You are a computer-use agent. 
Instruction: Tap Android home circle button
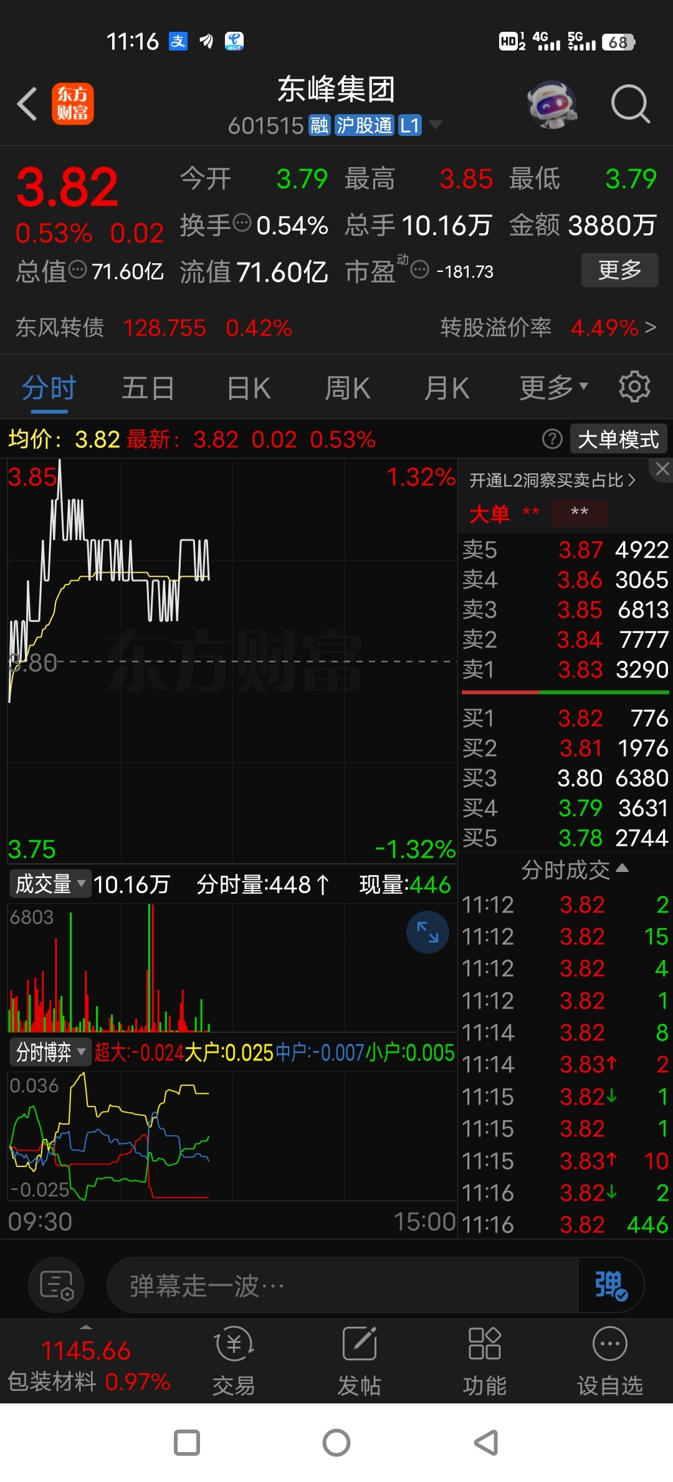(x=336, y=1443)
